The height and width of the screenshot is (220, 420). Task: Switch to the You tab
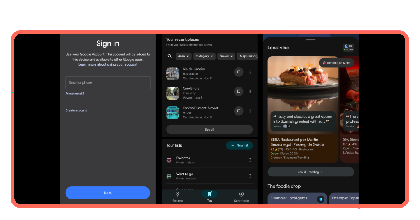[210, 197]
